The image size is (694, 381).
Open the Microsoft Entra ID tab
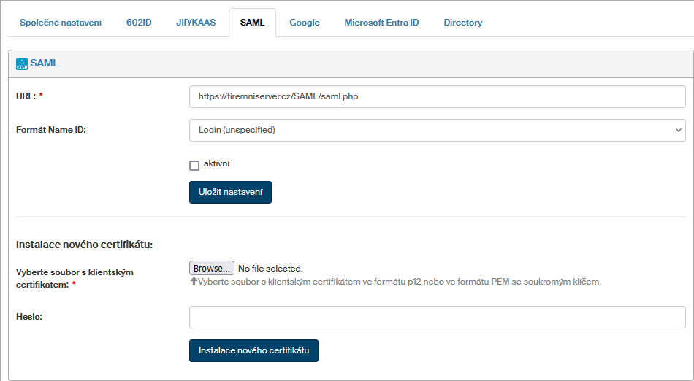(381, 23)
